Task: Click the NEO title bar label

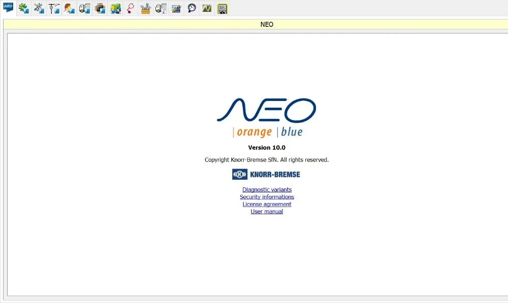Action: (x=267, y=24)
